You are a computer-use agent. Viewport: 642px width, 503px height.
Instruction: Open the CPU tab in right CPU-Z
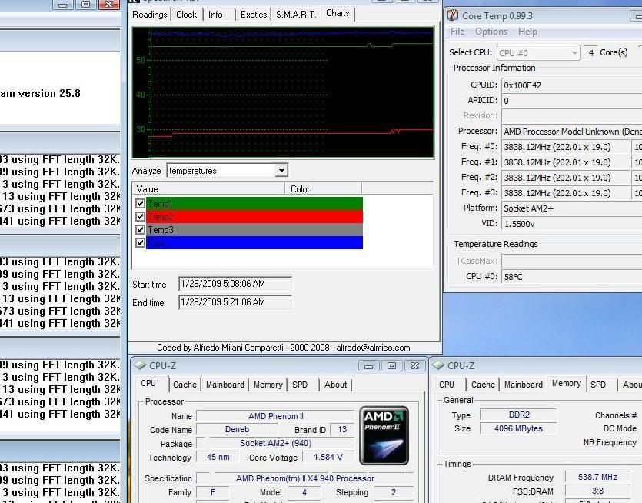446,385
